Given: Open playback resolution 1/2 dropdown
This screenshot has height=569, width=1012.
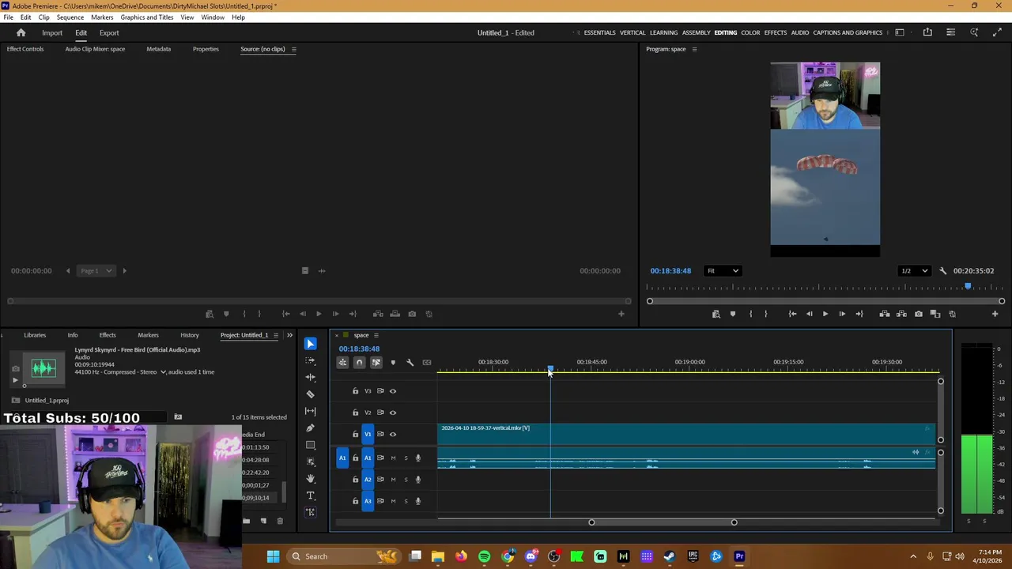Looking at the screenshot, I should point(914,271).
